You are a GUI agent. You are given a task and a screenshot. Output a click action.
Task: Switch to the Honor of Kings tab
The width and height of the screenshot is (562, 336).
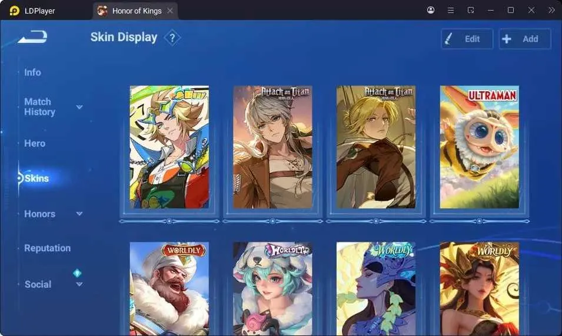(x=135, y=11)
